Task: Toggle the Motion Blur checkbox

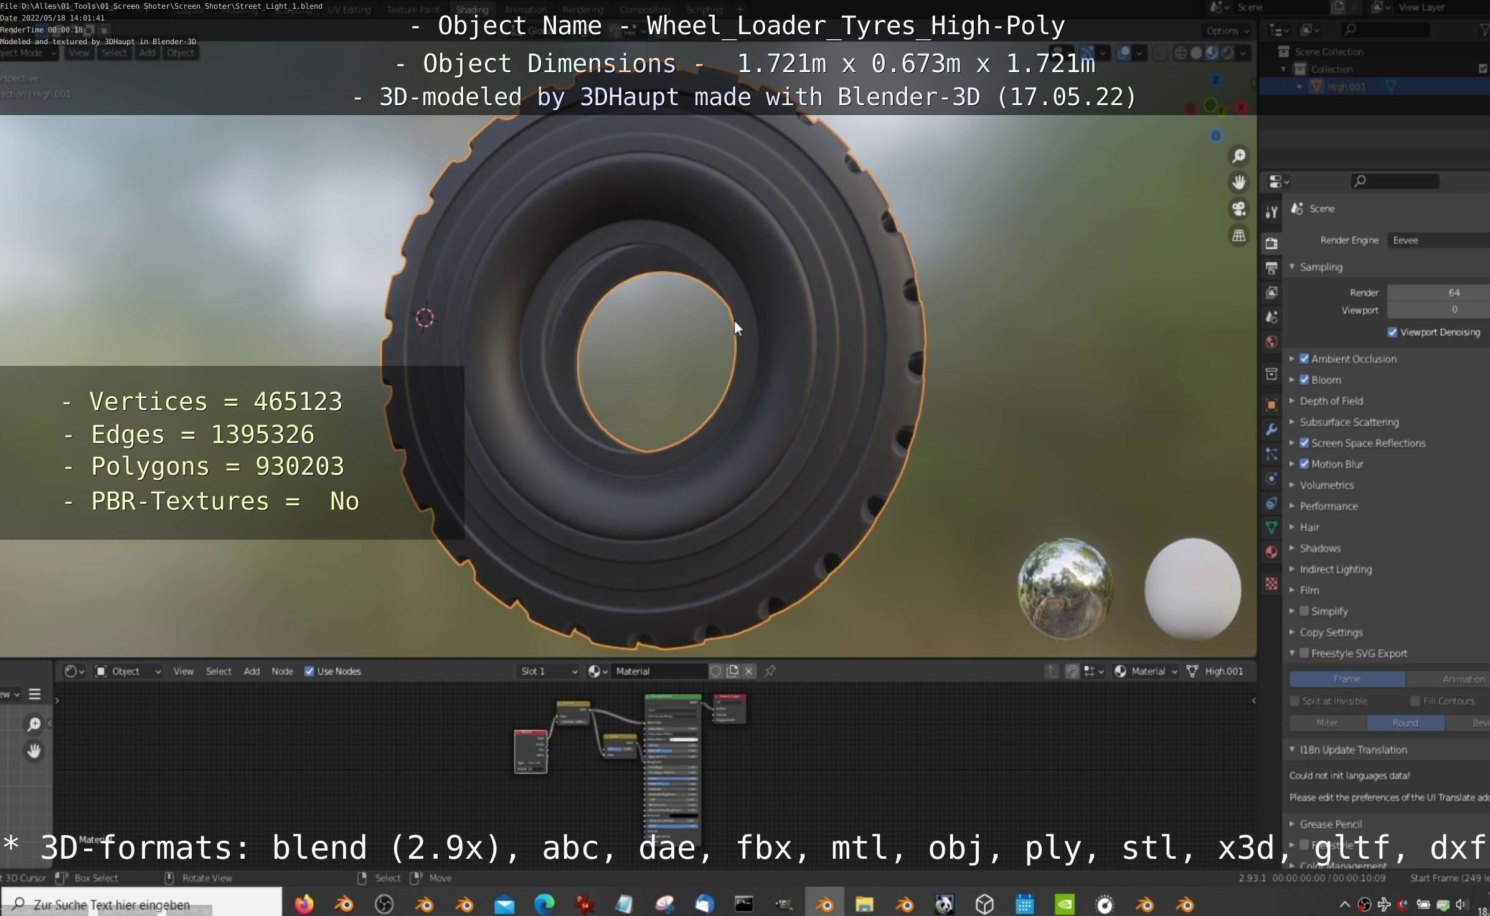Action: coord(1304,464)
